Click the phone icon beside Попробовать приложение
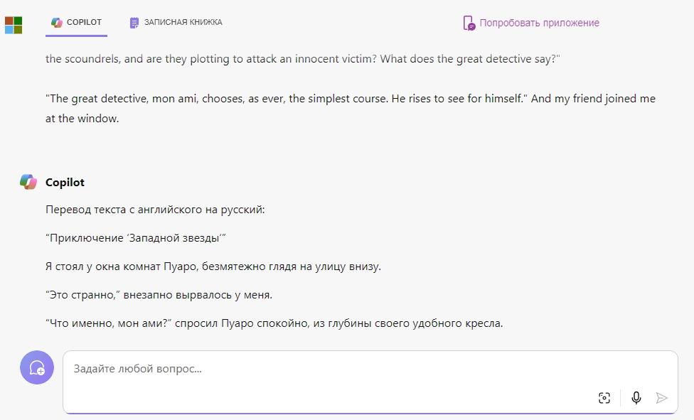 469,23
